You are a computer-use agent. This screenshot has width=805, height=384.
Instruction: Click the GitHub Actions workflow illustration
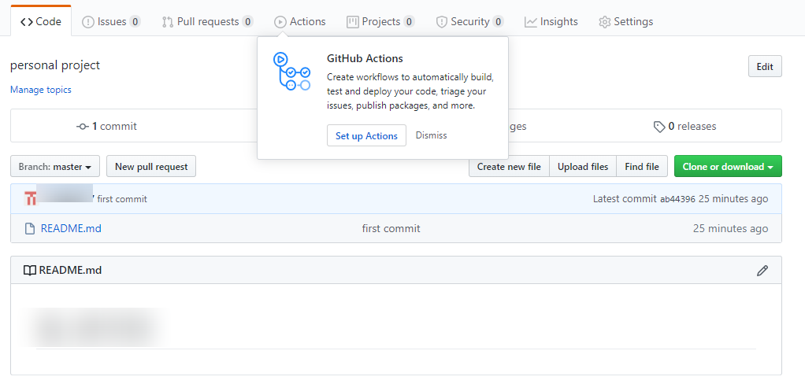pyautogui.click(x=291, y=72)
